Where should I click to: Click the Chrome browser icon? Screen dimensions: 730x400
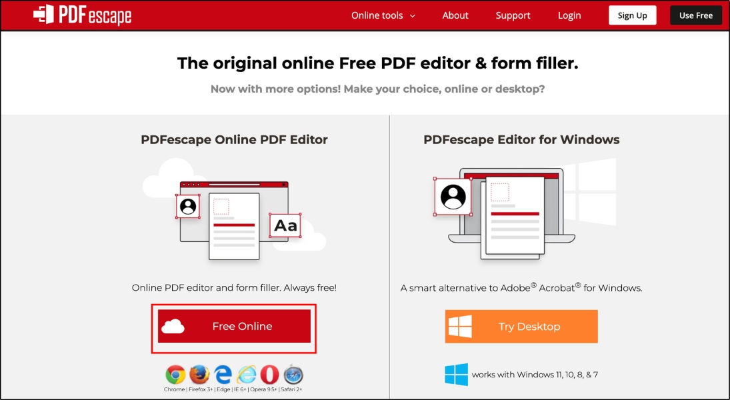(175, 375)
